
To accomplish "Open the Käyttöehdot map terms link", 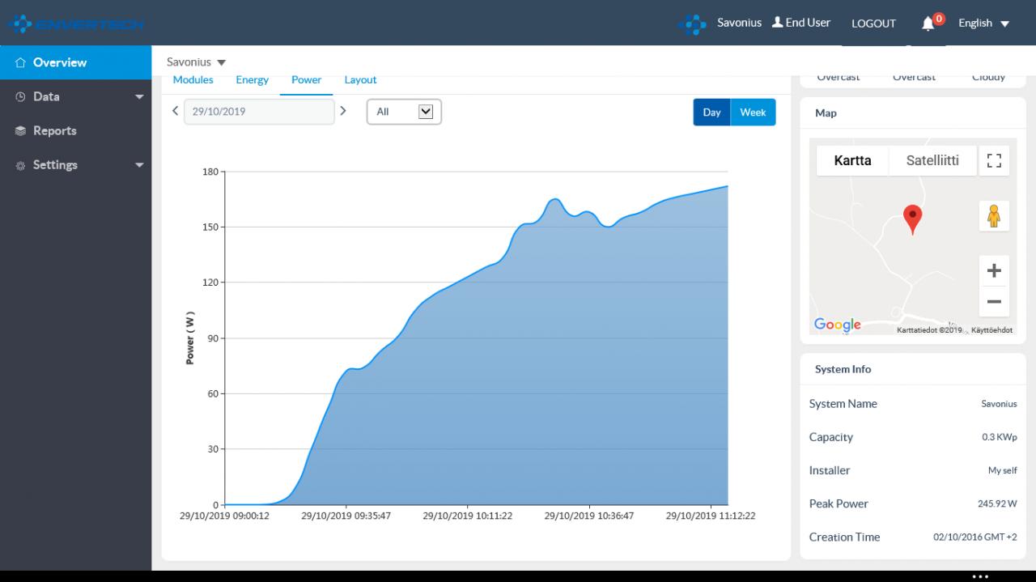I will click(x=991, y=330).
